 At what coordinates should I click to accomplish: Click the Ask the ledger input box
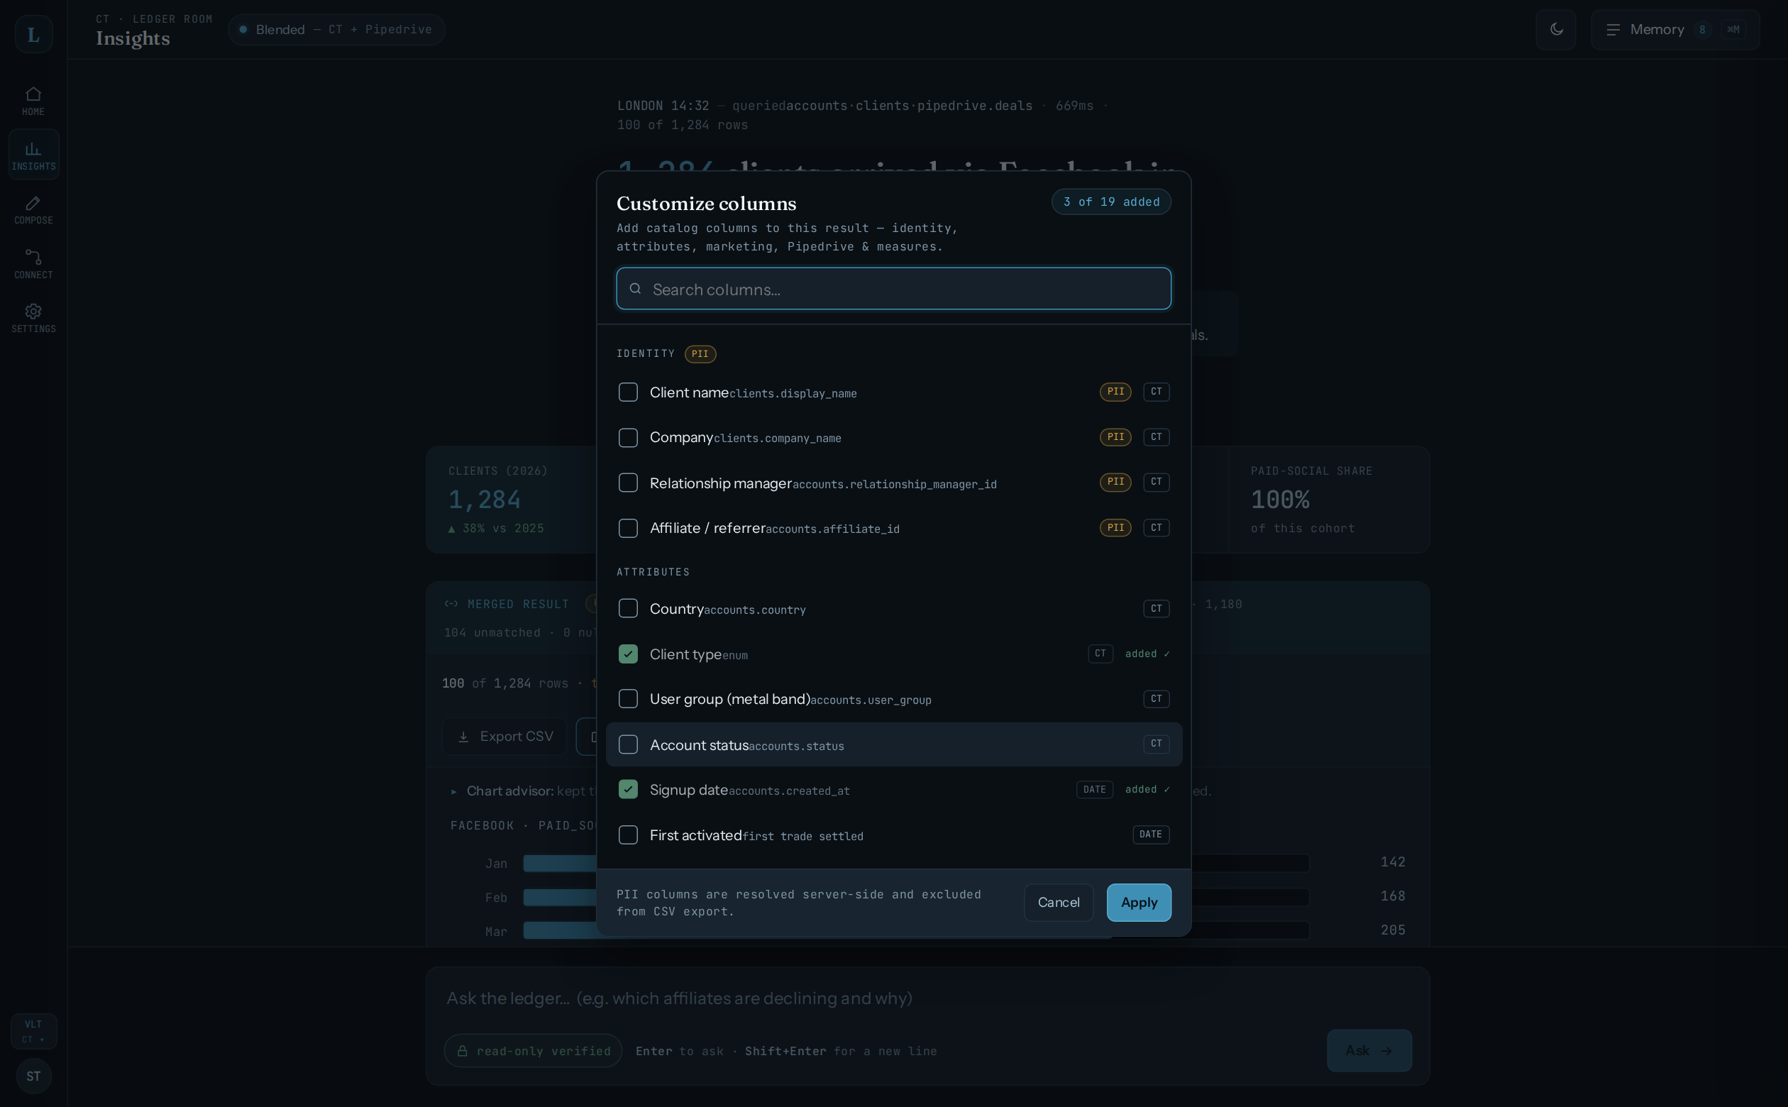click(x=927, y=998)
